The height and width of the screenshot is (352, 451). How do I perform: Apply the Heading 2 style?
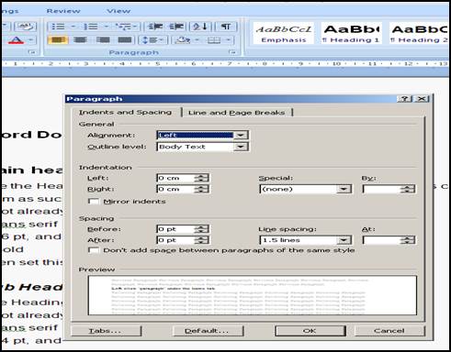(419, 33)
